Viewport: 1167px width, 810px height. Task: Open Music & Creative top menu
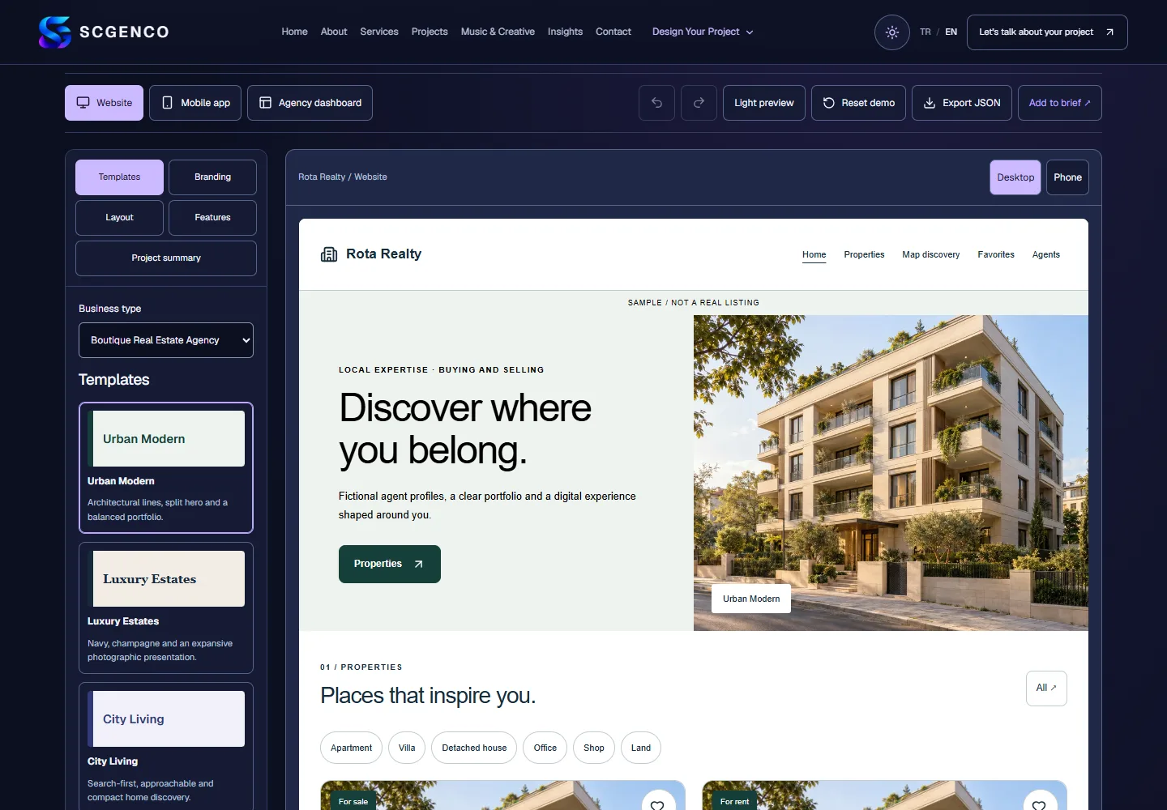click(x=498, y=32)
